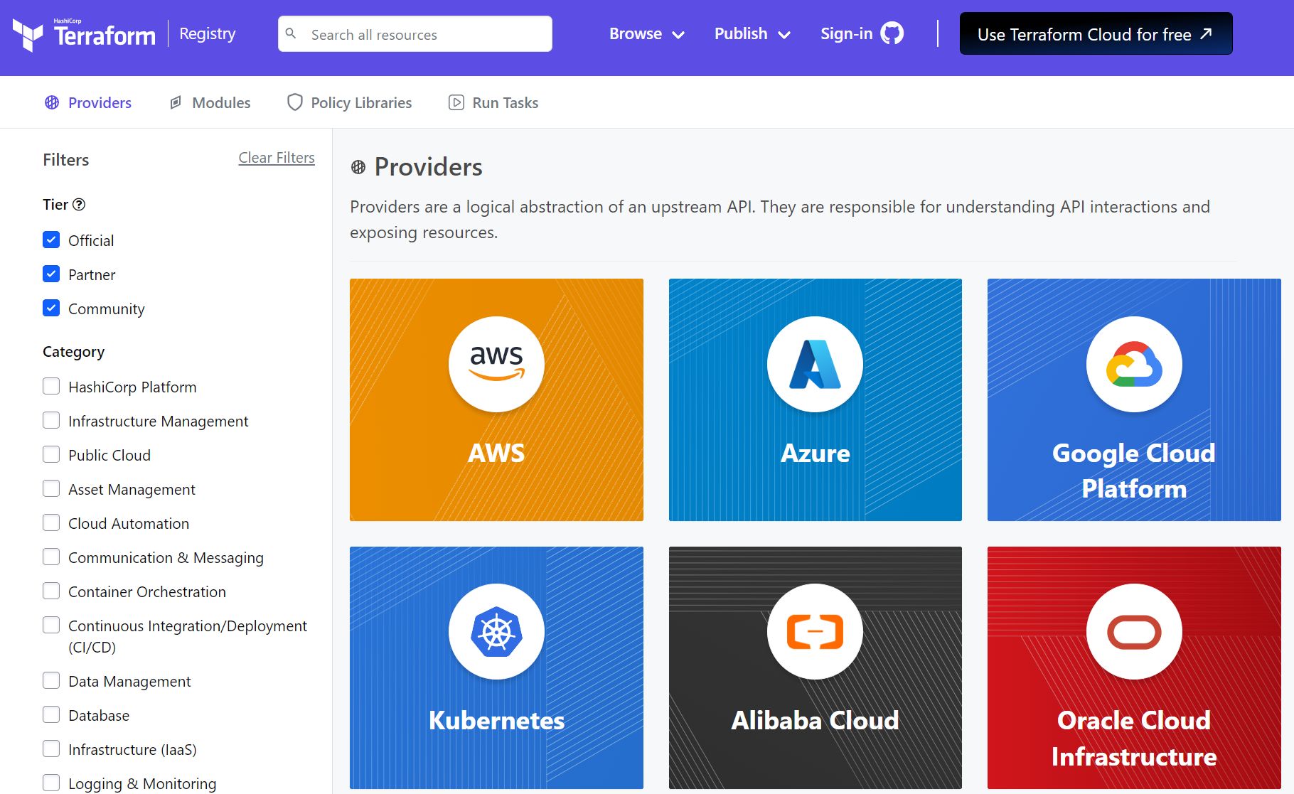This screenshot has height=794, width=1294.
Task: Switch to the Providers tab
Action: 88,102
